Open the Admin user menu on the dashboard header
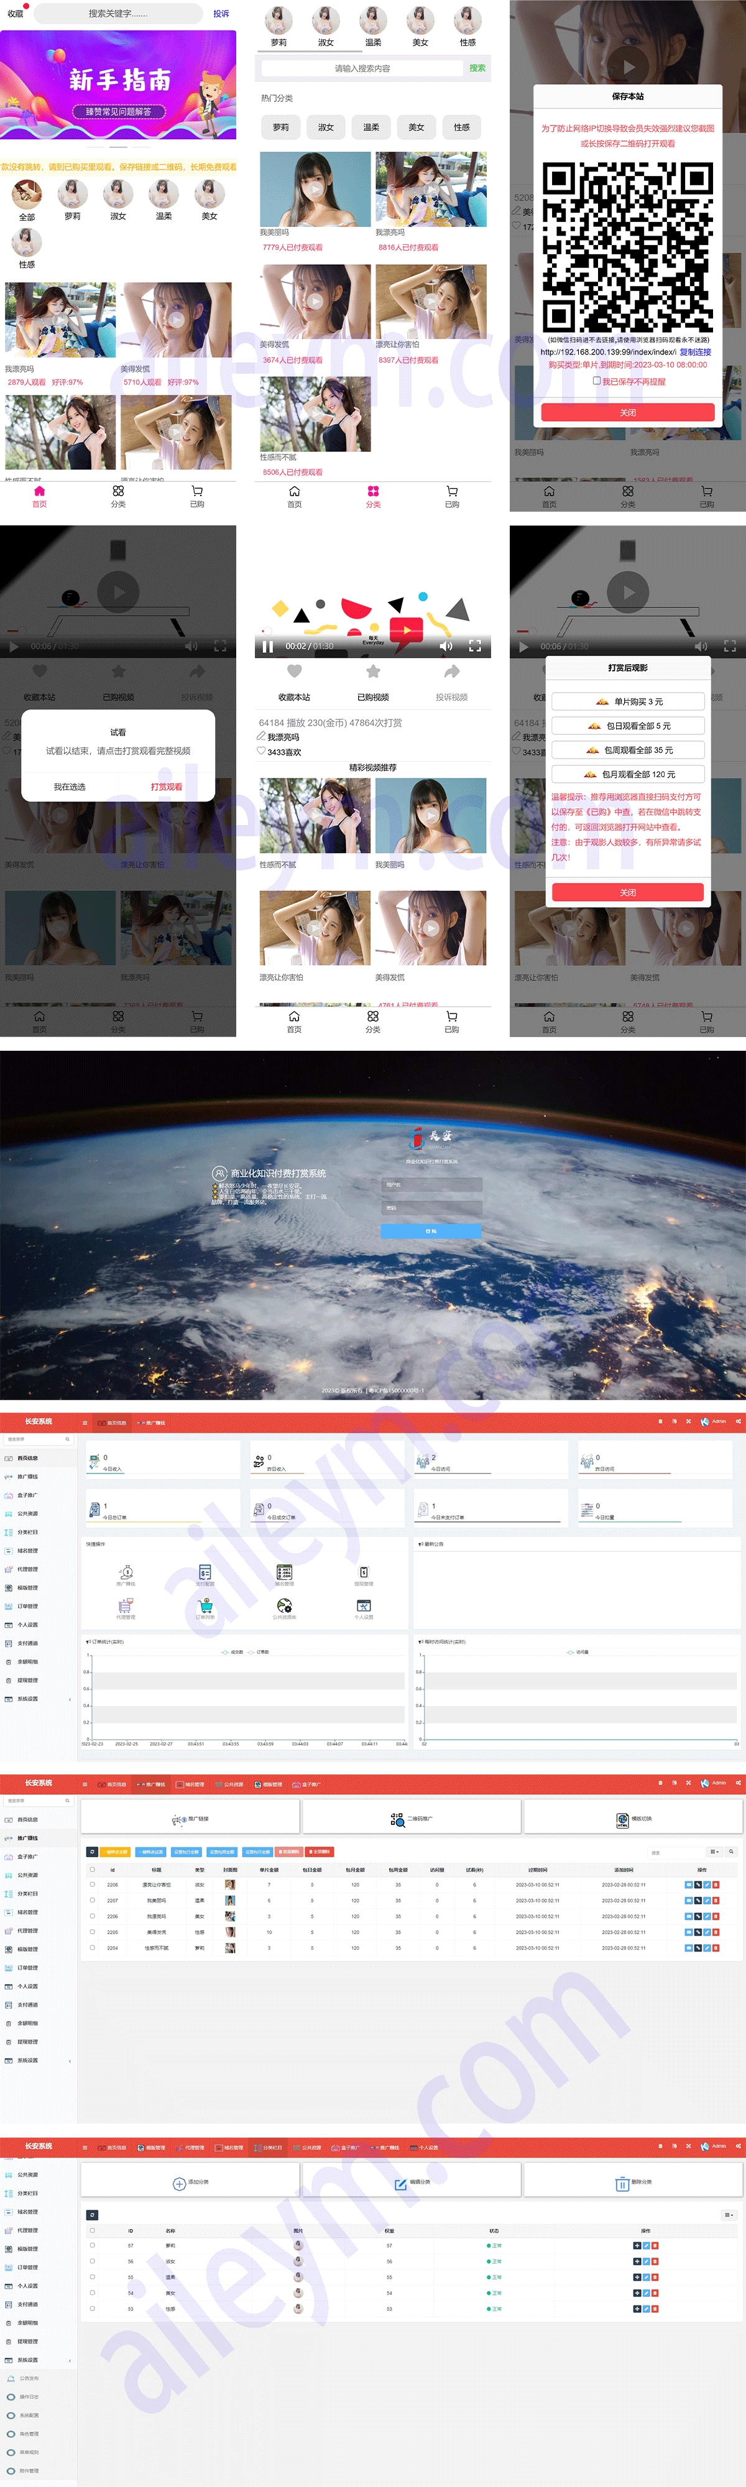Viewport: 746px width, 2487px height. [713, 1421]
